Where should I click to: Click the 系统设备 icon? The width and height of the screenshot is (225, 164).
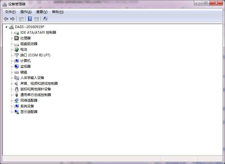tap(17, 106)
